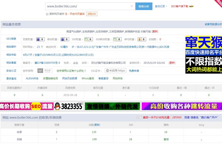Open the 查询记录 dropdown

click(161, 6)
